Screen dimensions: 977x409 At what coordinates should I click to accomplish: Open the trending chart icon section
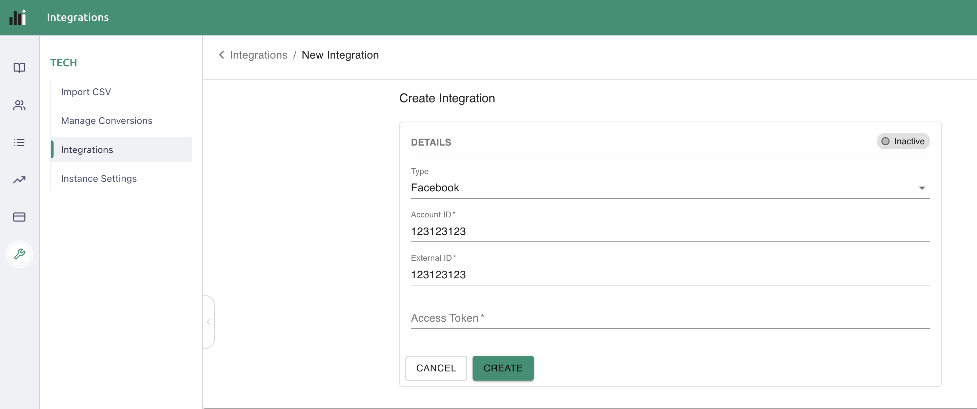pyautogui.click(x=19, y=179)
